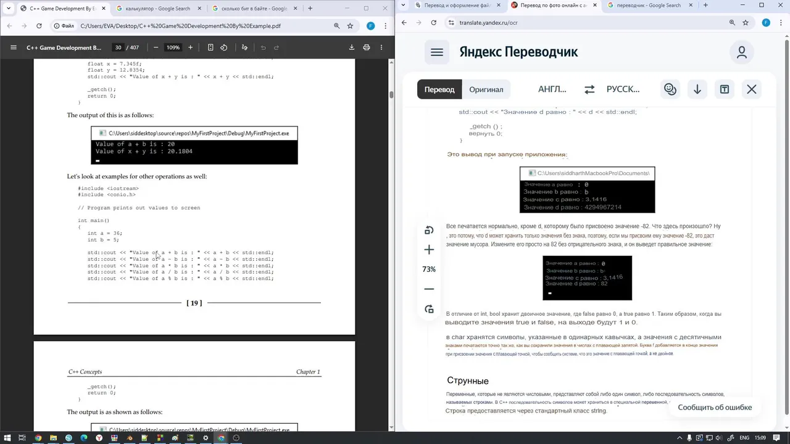790x444 pixels.
Task: Zoom out the translated image
Action: (x=429, y=289)
